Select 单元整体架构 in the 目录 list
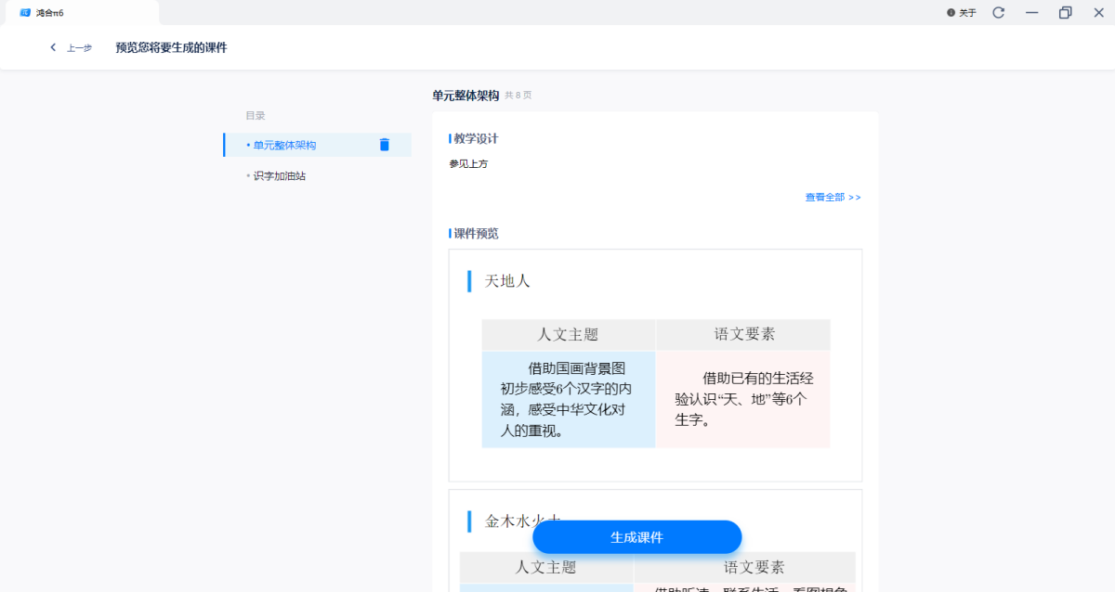Viewport: 1115px width, 592px height. point(284,146)
